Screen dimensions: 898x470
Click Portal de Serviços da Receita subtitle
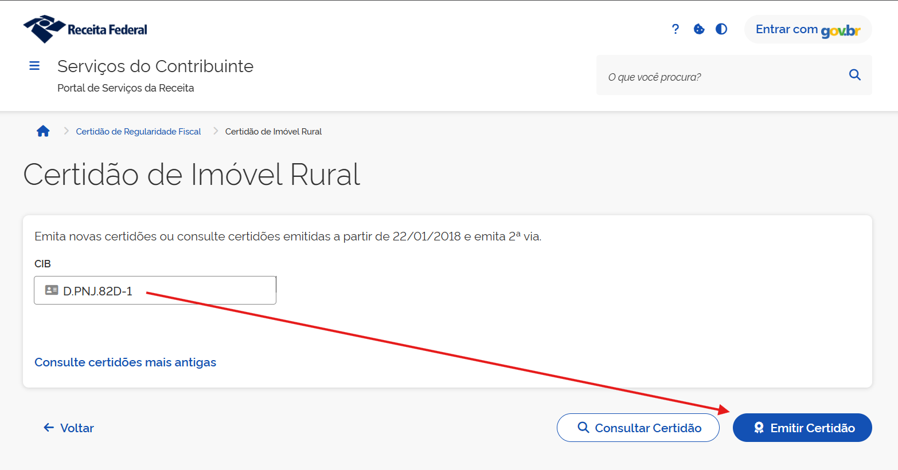[x=126, y=88]
